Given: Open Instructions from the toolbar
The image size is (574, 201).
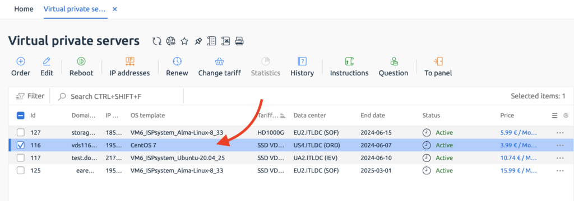Looking at the screenshot, I should click(x=349, y=67).
